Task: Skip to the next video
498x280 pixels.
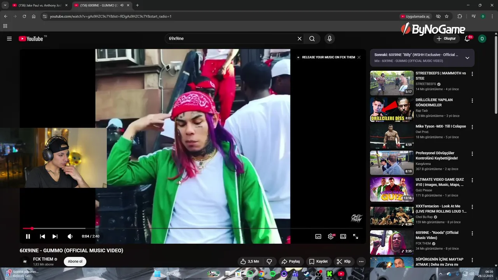Action: coord(55,236)
